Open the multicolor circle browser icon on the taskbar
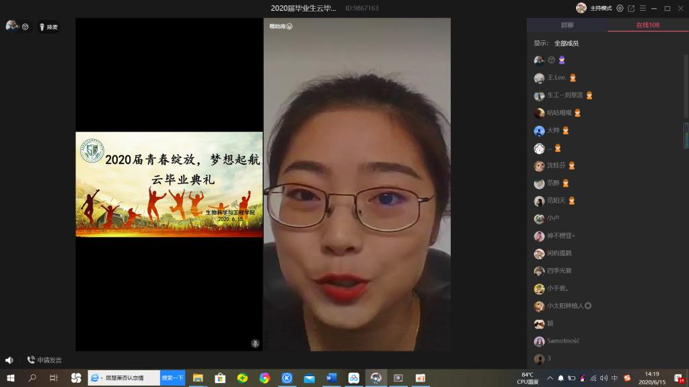This screenshot has height=387, width=689. coord(264,378)
